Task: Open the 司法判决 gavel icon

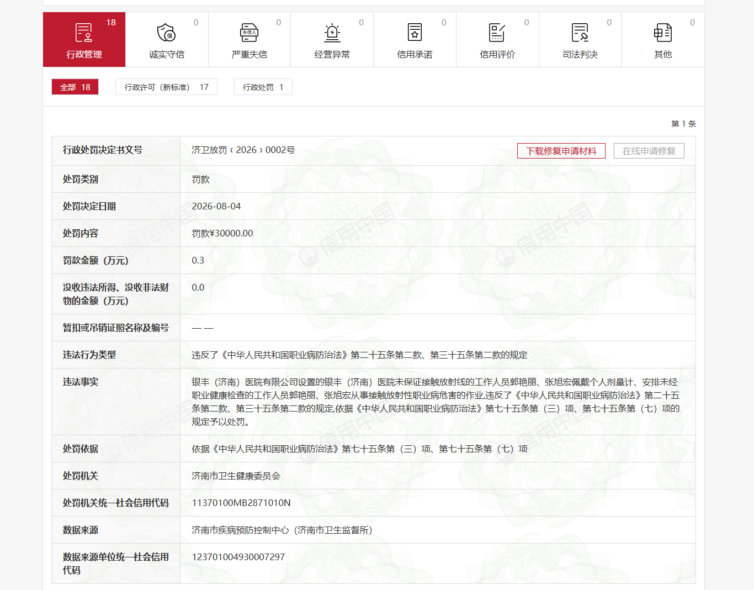Action: pos(580,33)
